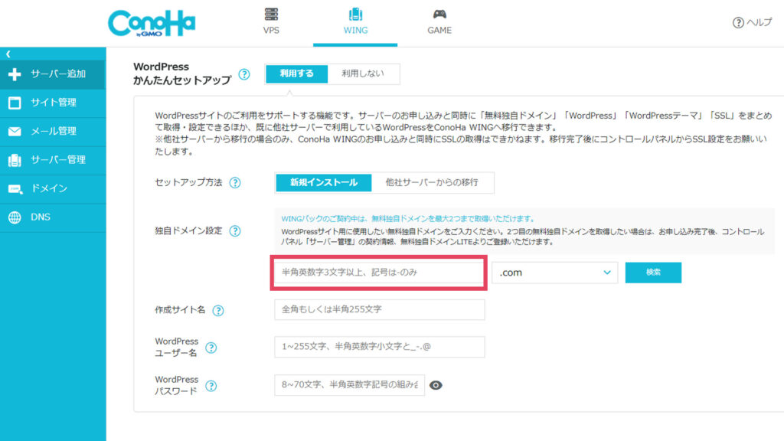The image size is (784, 441).
Task: Show the WordPress password with eye icon
Action: (436, 385)
